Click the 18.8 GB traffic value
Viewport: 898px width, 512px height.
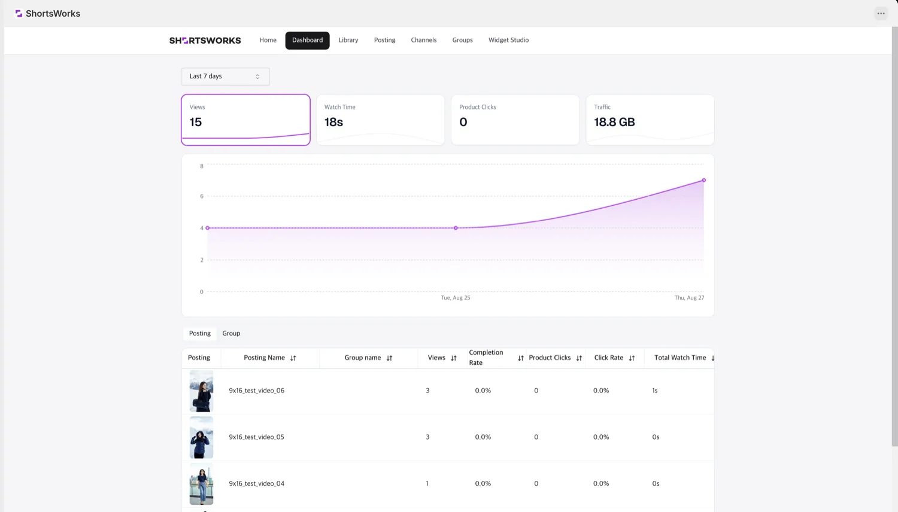tap(614, 122)
